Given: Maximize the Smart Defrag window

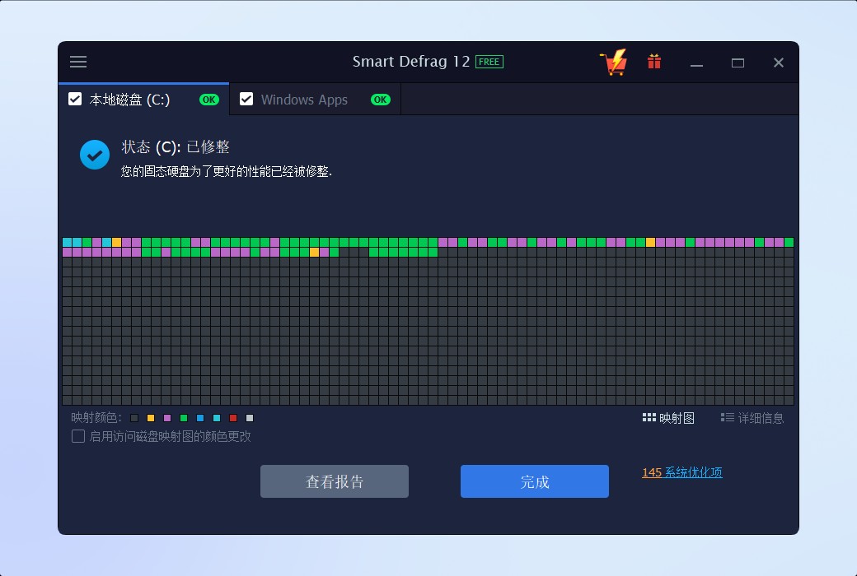Looking at the screenshot, I should coord(738,63).
